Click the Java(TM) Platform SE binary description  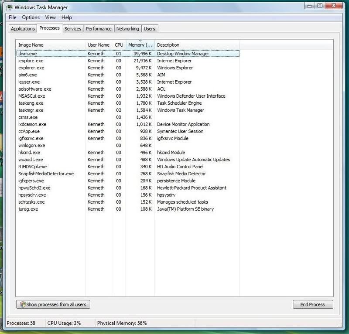185,209
